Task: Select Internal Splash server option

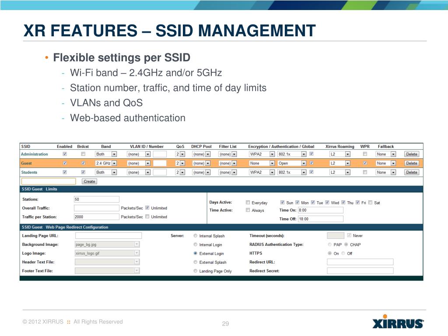Action: 196,236
